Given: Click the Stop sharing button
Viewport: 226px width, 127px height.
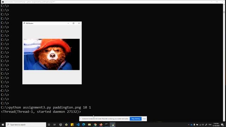Looking at the screenshot, I should pyautogui.click(x=136, y=119).
